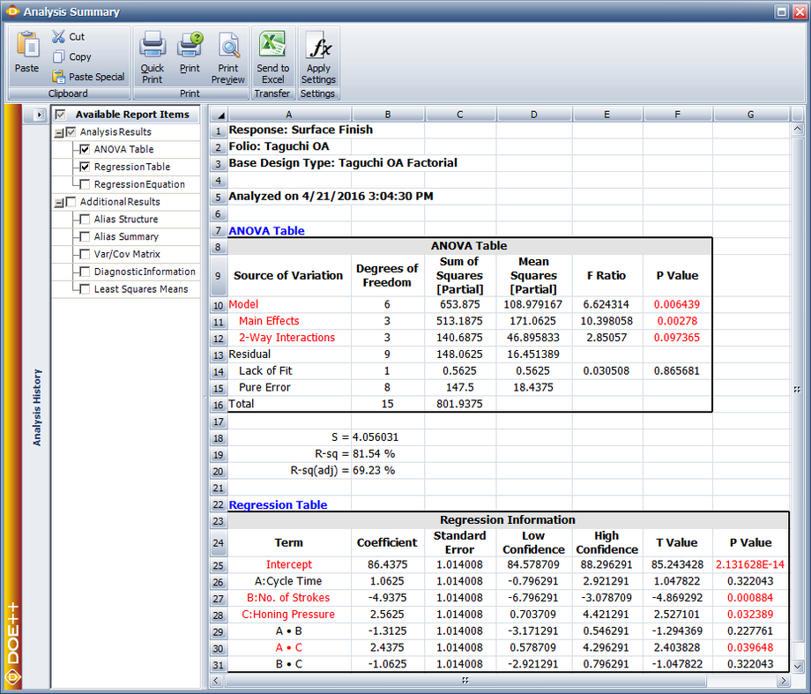Select the Lack of Fit cell
Screen dimensions: 811x694
290,371
